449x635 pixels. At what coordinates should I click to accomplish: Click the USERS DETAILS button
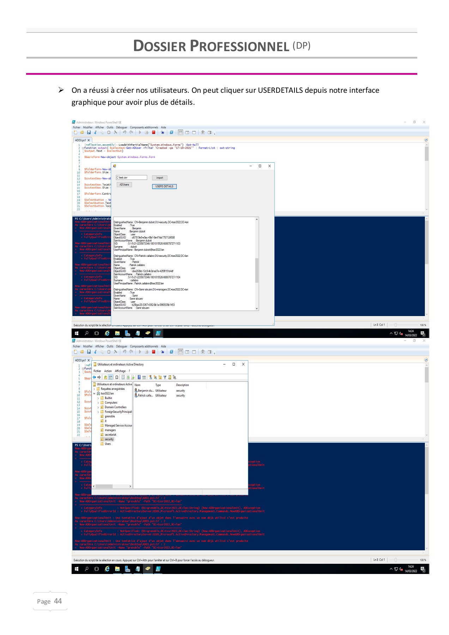(x=164, y=186)
